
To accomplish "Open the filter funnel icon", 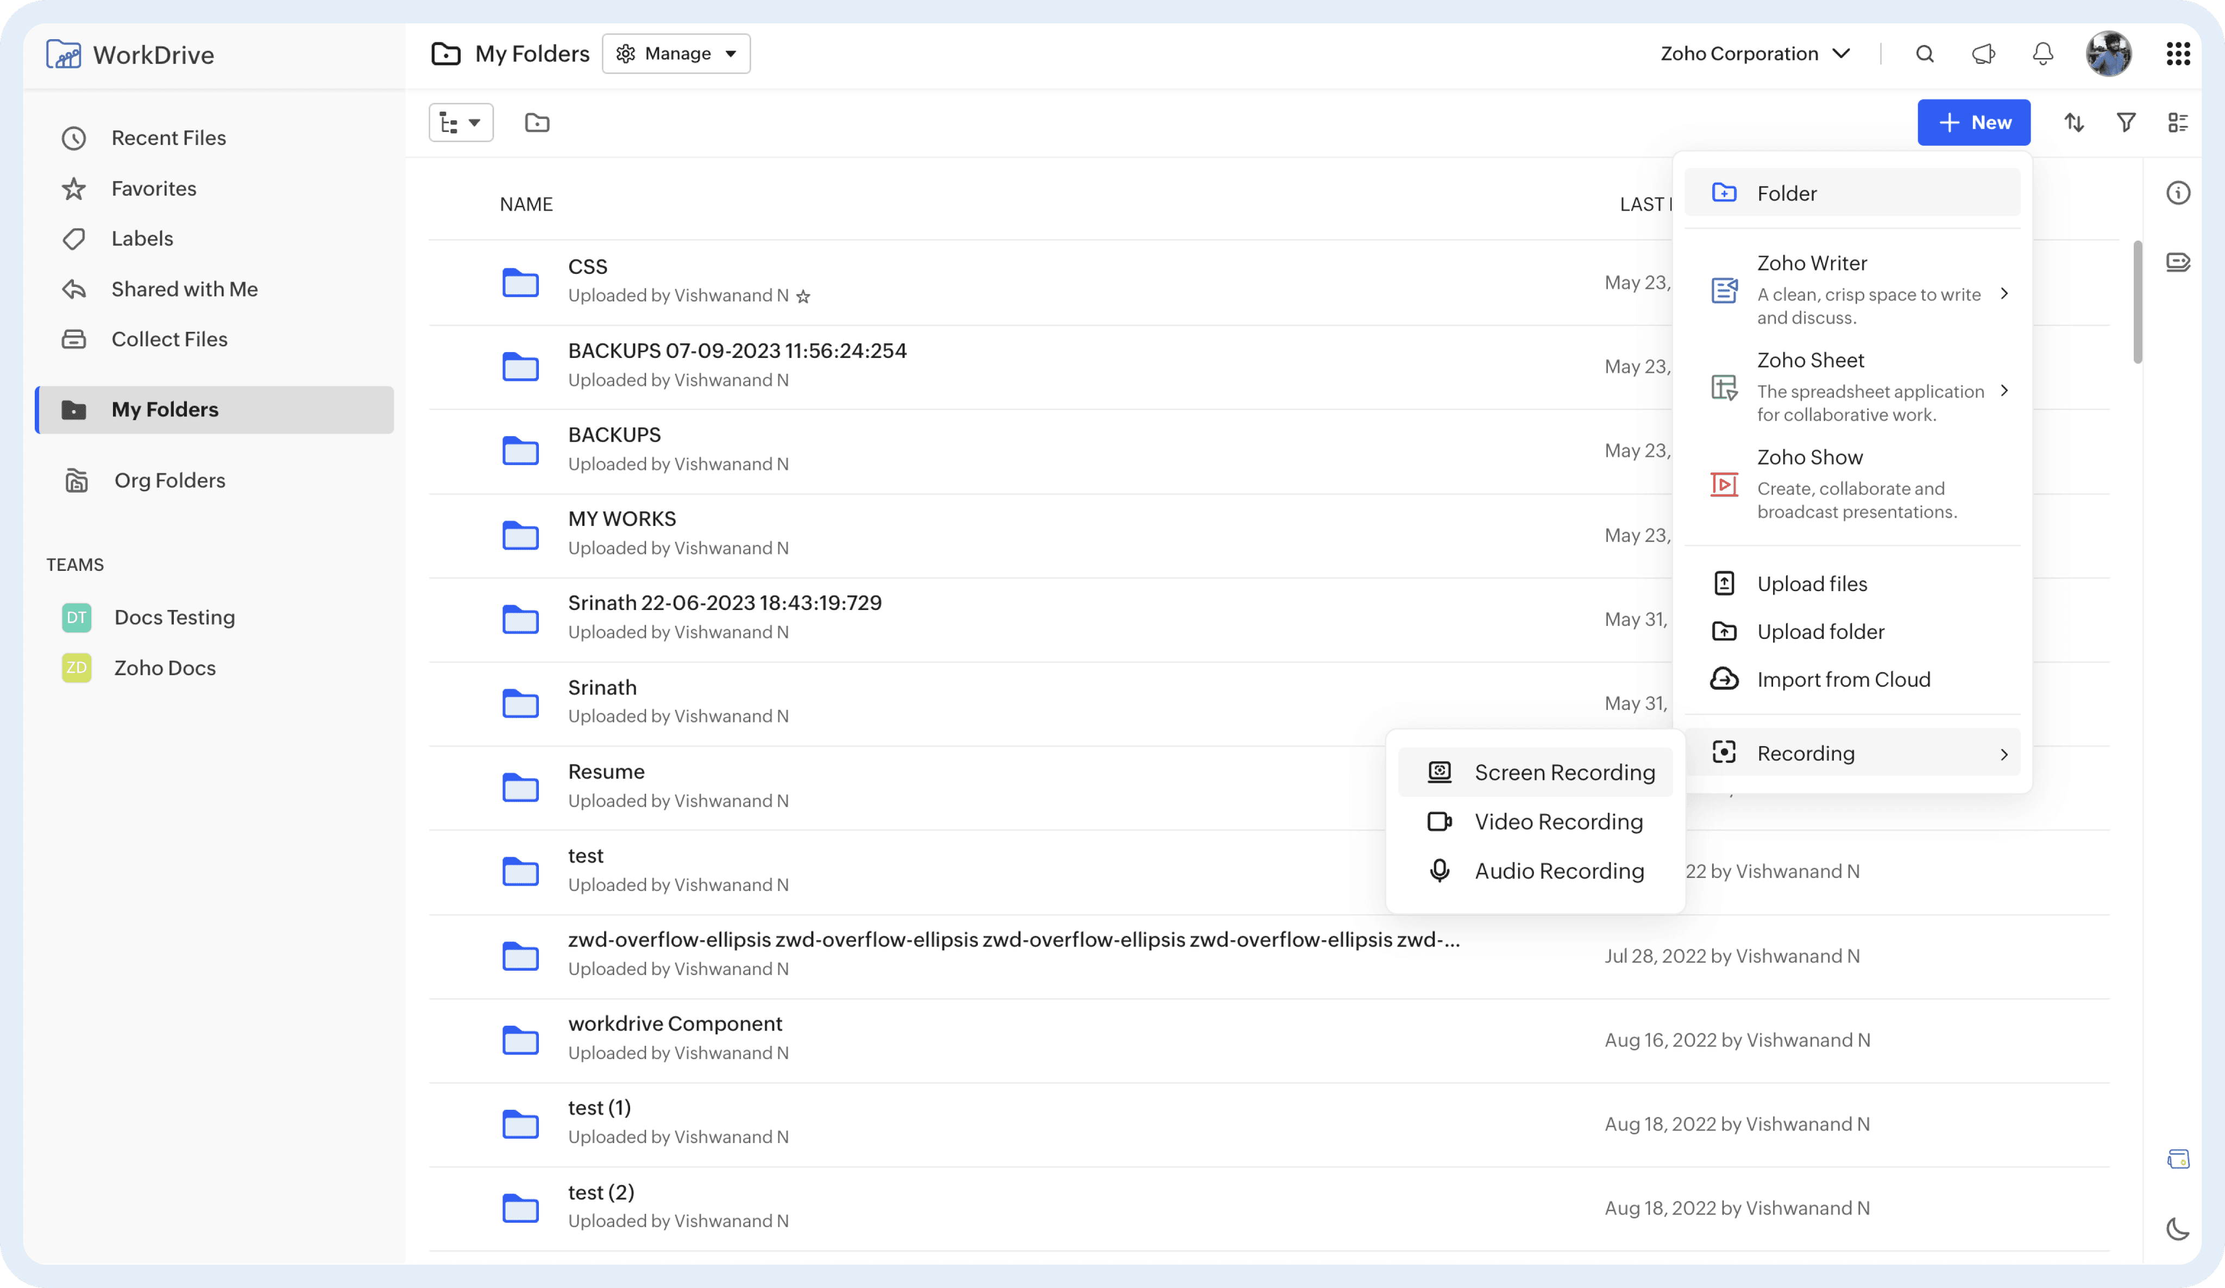I will pos(2126,123).
